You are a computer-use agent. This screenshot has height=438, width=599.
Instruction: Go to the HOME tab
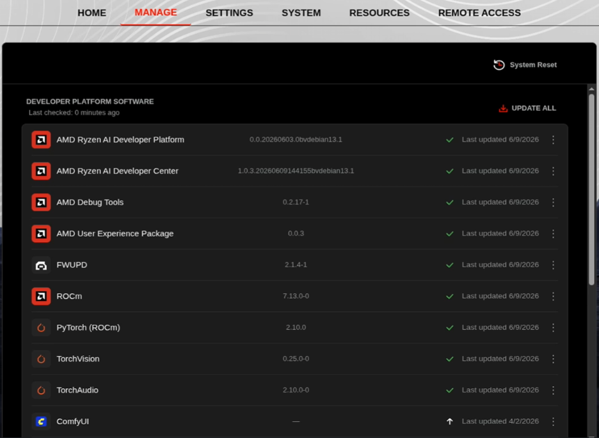(92, 13)
